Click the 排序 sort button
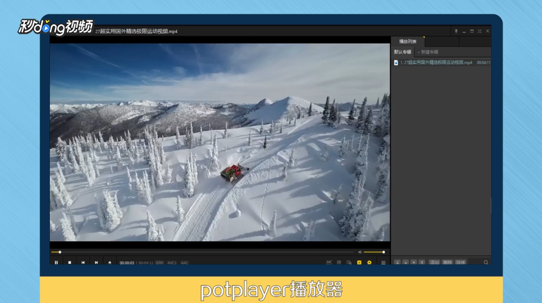 [460, 263]
